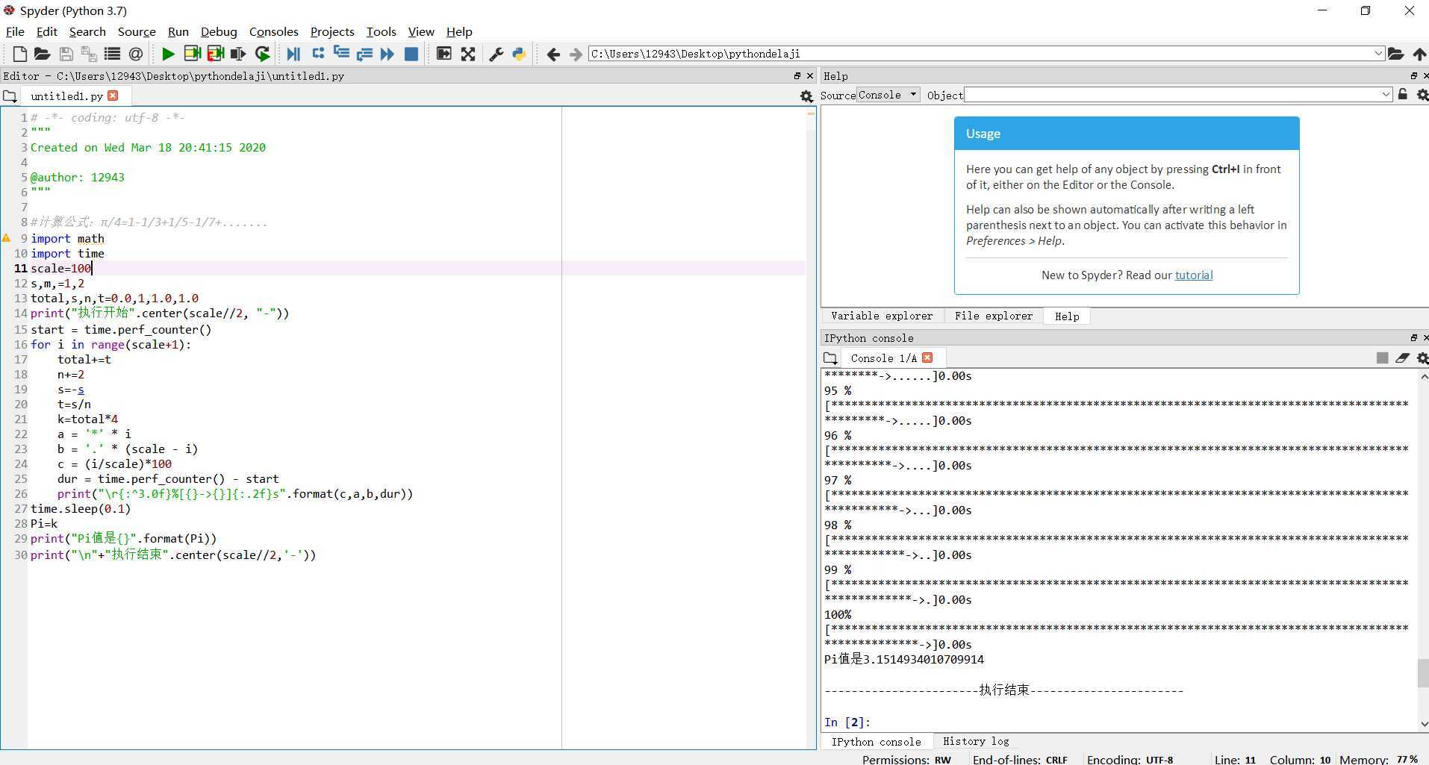Run the file with the green play button
This screenshot has height=765, width=1429.
[168, 54]
